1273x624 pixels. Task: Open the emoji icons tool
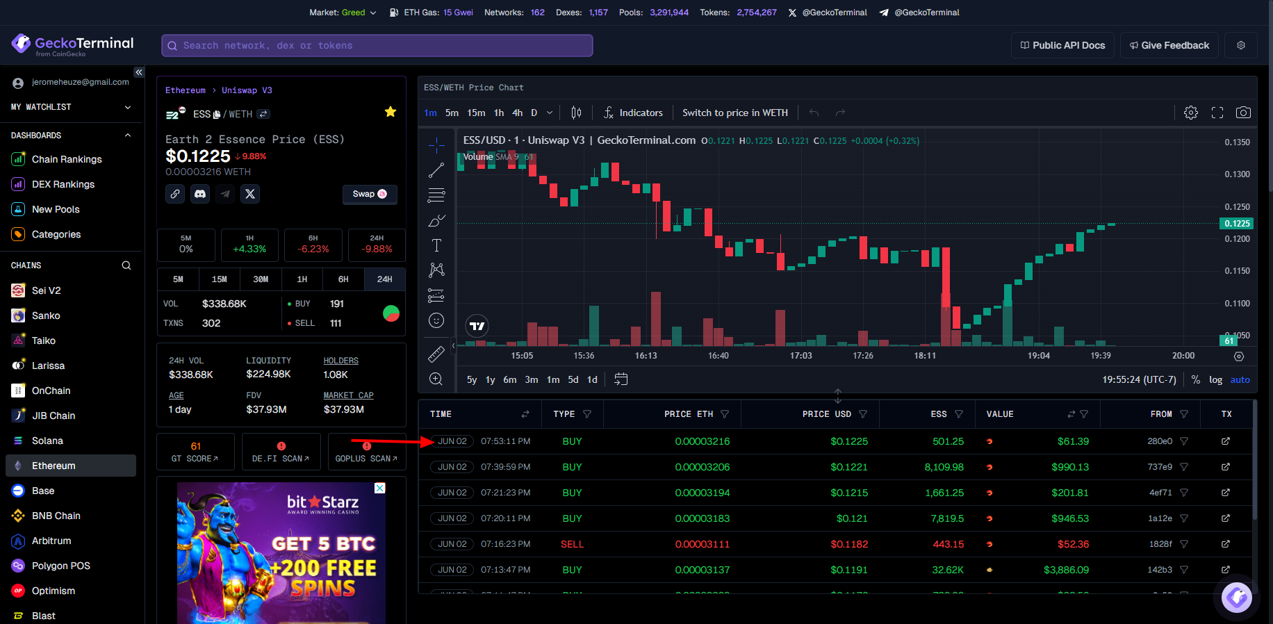436,320
